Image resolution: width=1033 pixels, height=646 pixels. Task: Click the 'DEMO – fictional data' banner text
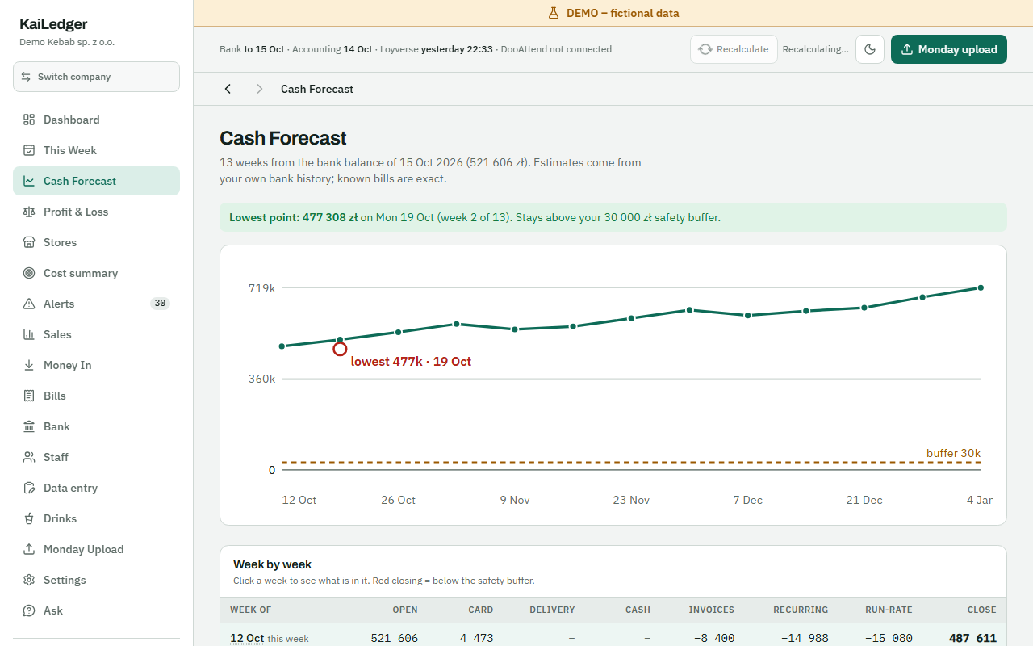pos(622,13)
